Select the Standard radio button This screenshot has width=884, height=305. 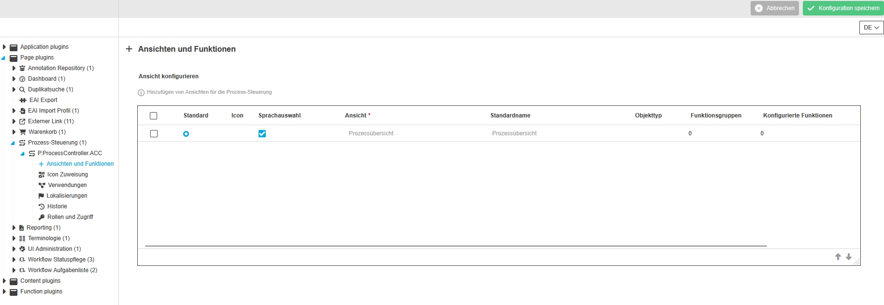tap(186, 134)
